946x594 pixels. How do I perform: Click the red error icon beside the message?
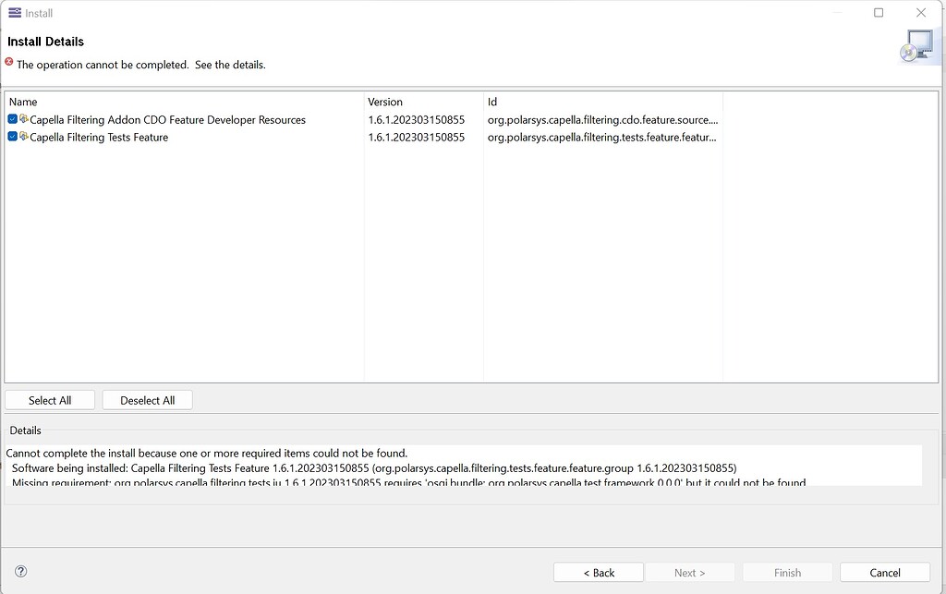(9, 62)
